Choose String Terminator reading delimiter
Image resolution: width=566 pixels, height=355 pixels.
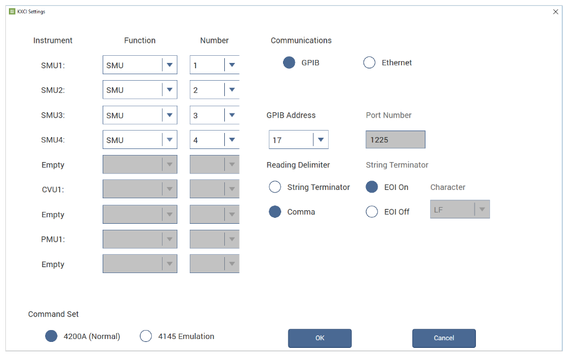(x=275, y=188)
